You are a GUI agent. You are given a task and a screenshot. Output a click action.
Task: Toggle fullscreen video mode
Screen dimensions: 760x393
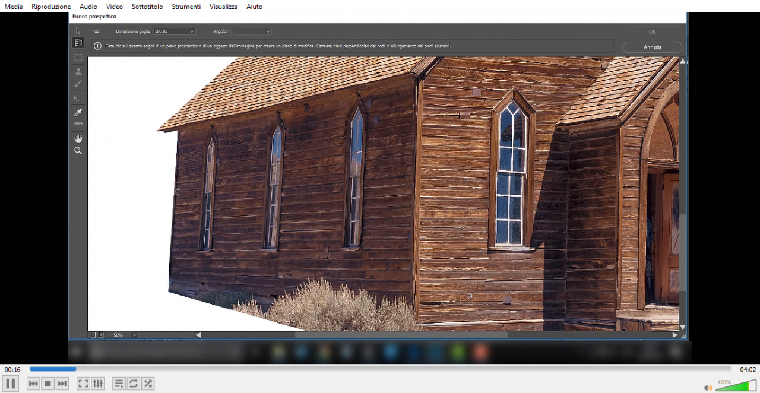[x=84, y=384]
